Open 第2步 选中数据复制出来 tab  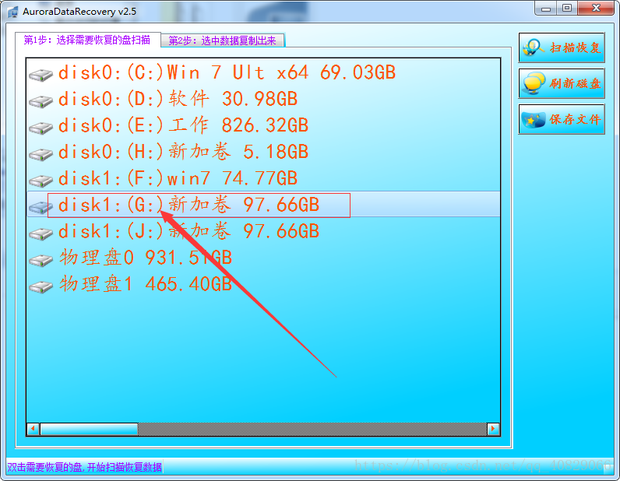[223, 40]
